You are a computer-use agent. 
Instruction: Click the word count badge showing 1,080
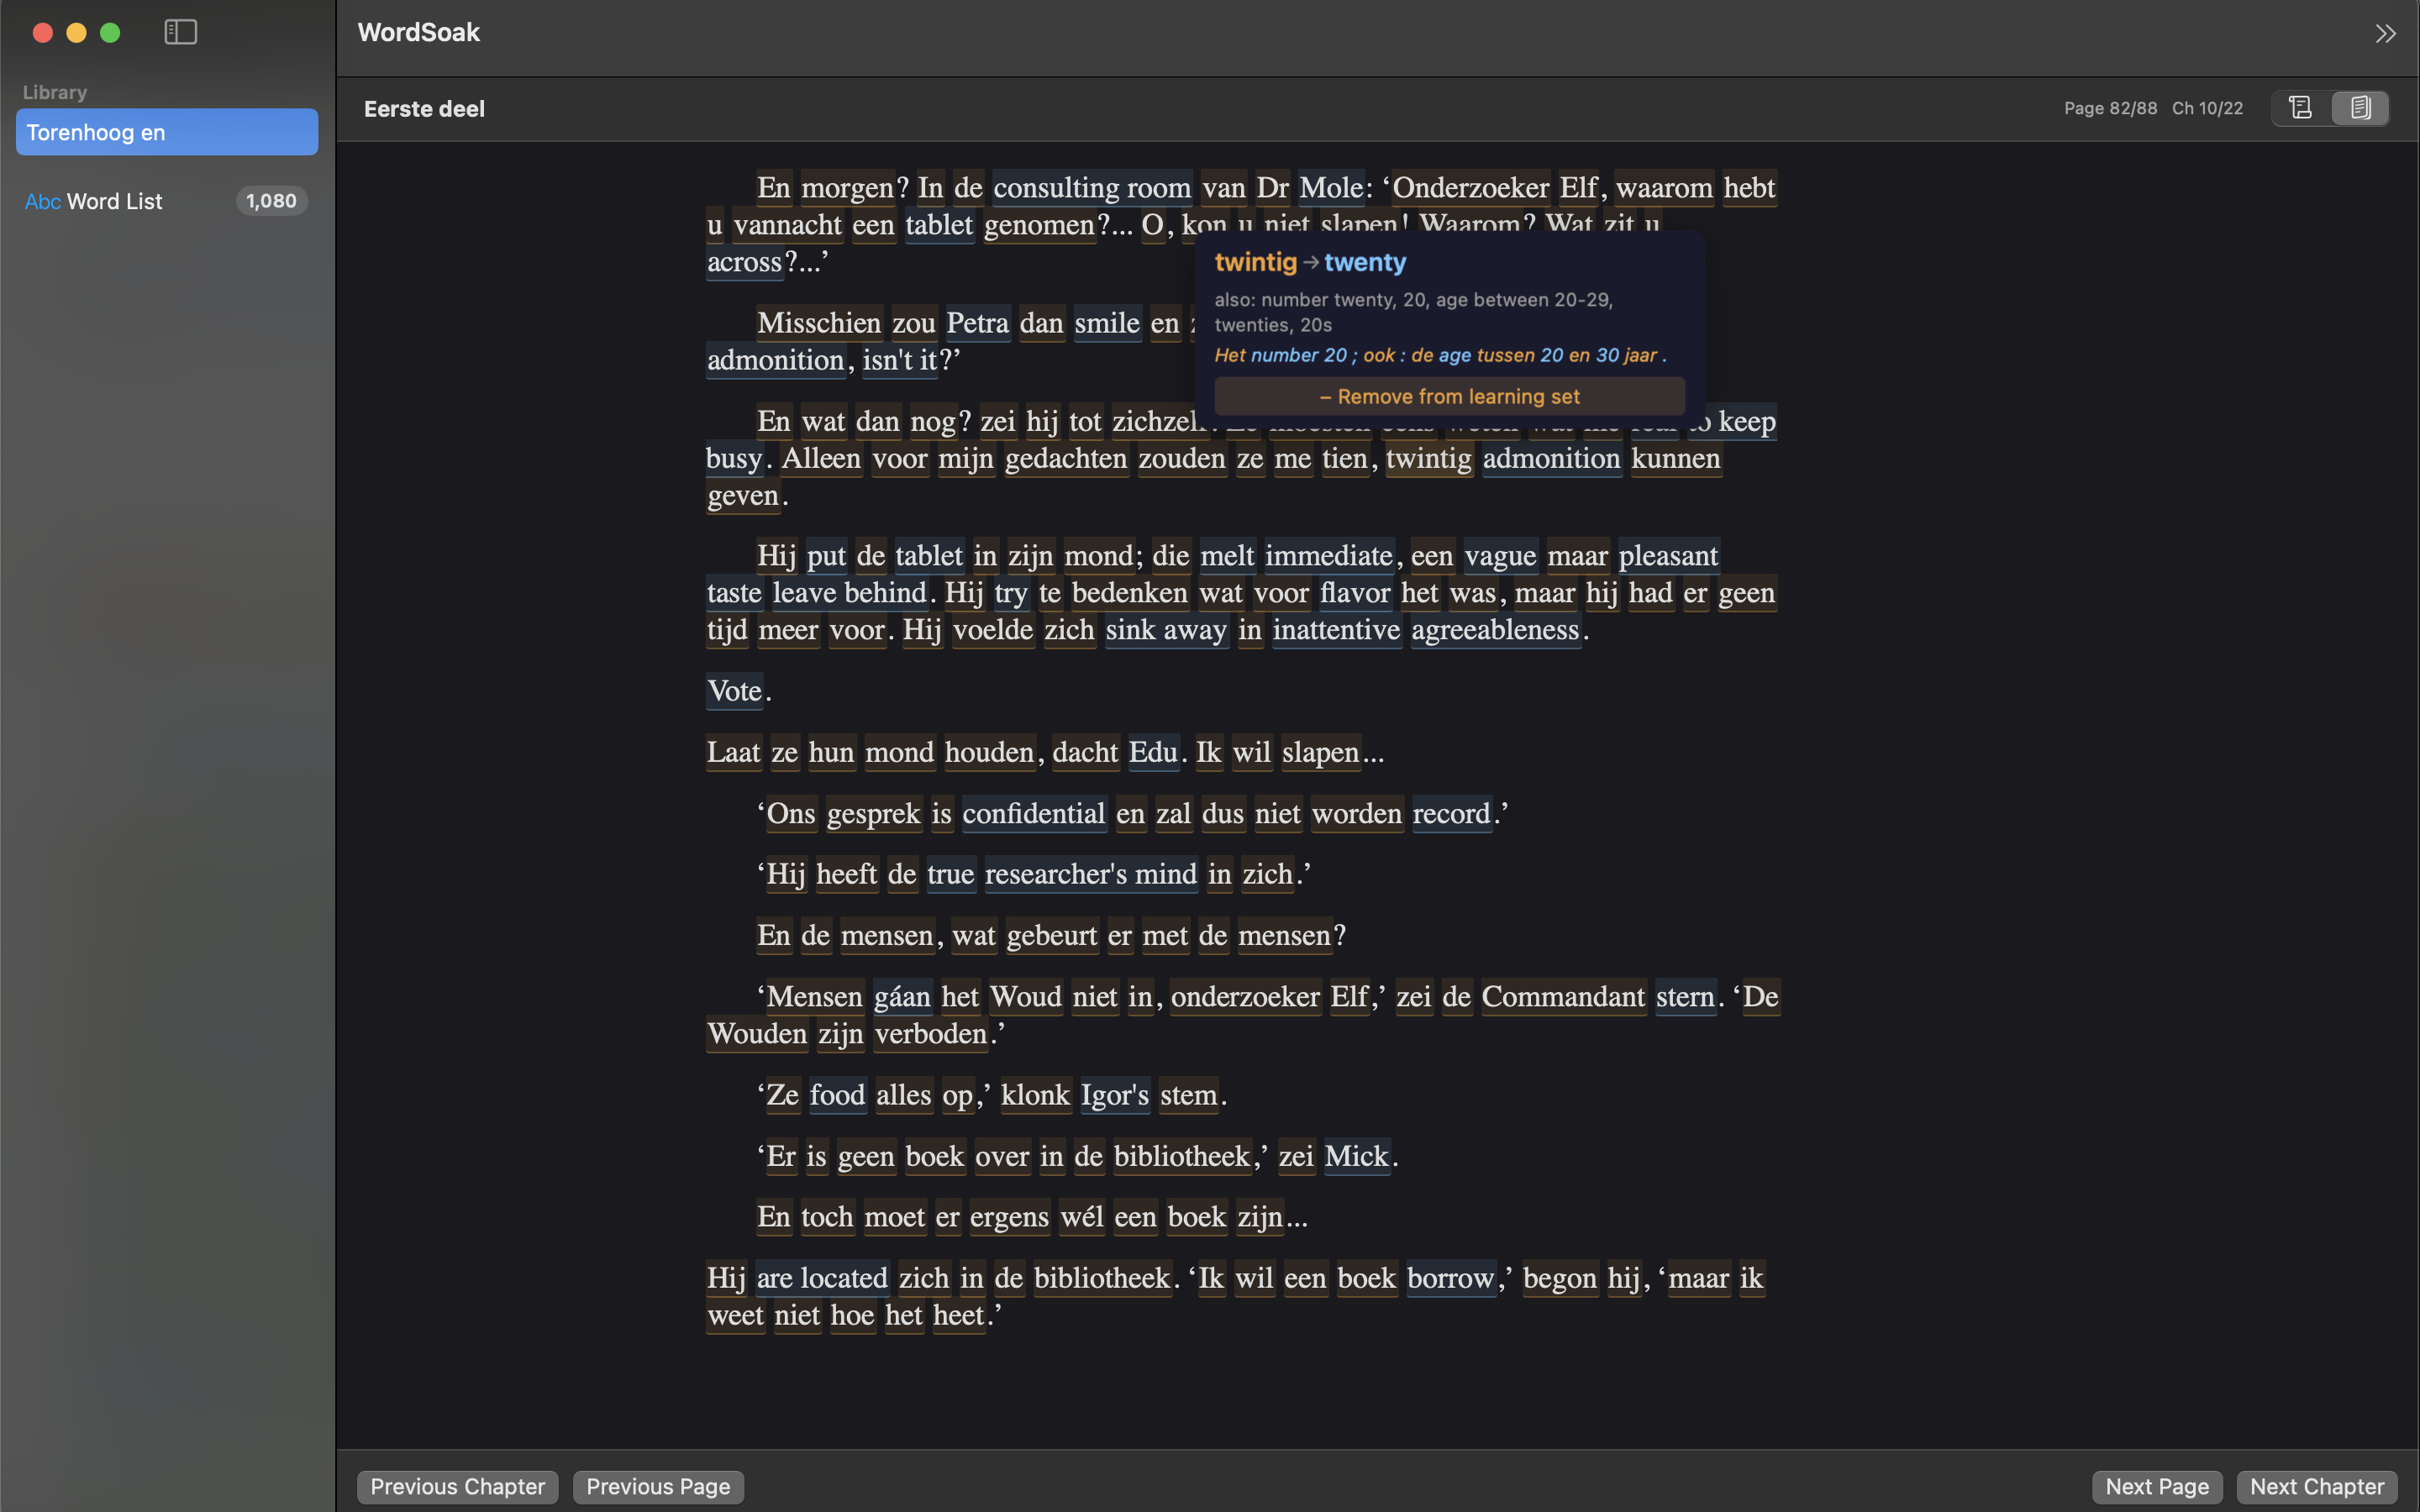(271, 201)
